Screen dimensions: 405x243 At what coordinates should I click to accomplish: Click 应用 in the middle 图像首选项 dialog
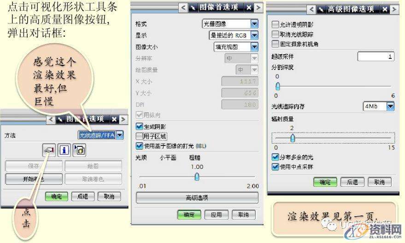[217, 214]
